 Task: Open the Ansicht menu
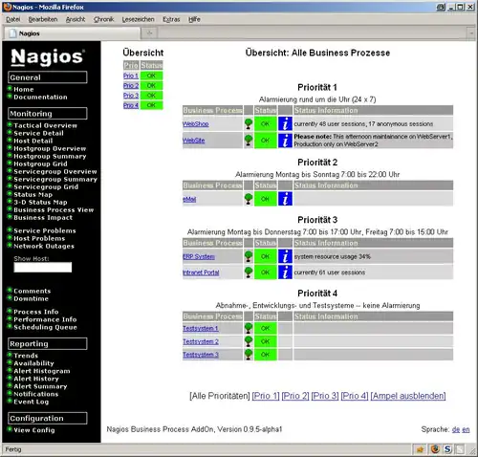coord(76,19)
